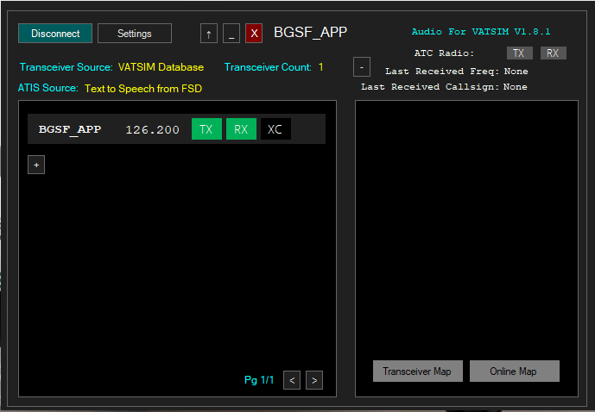Open the Transceiver Map

click(x=417, y=371)
